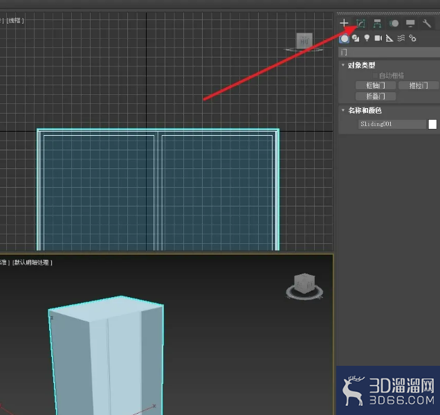Image resolution: width=440 pixels, height=415 pixels.
Task: Click the 推拉门 button
Action: pyautogui.click(x=419, y=85)
